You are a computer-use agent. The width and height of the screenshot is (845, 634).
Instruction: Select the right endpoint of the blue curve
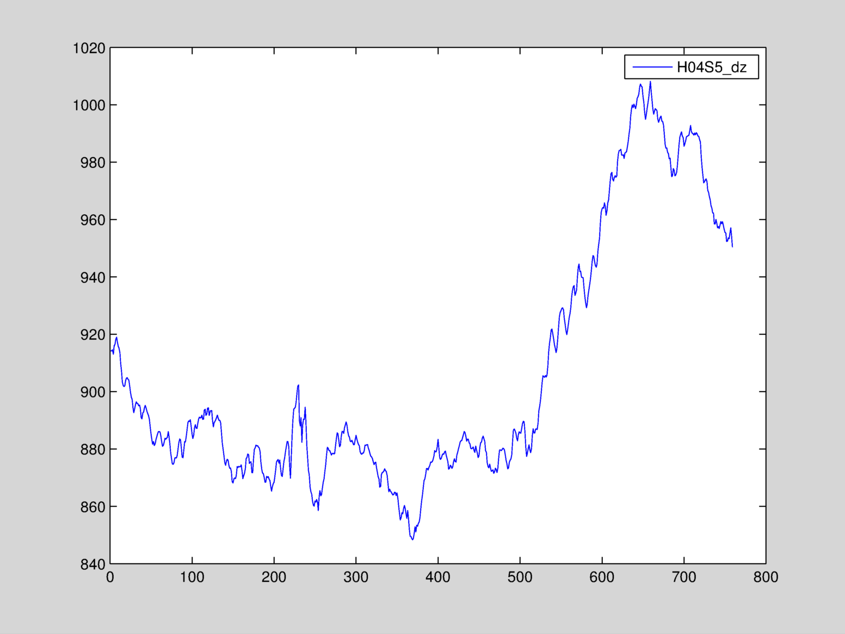coord(732,247)
